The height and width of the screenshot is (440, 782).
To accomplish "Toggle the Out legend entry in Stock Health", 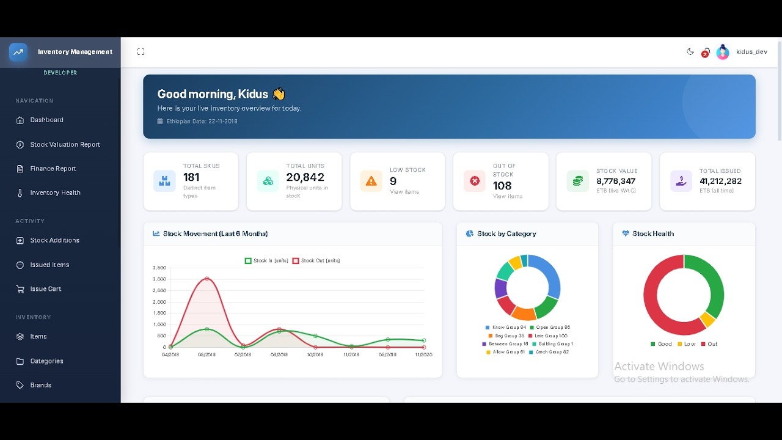I will coord(709,345).
